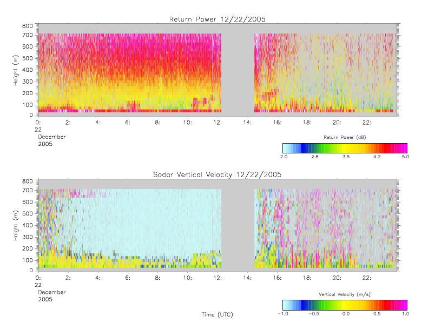Click the 0.5 tick on Vertical Velocity scale
Viewport: 428px width, 330px height.
click(x=377, y=314)
